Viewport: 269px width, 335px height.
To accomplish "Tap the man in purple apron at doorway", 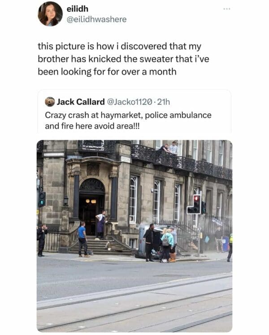I will [101, 224].
